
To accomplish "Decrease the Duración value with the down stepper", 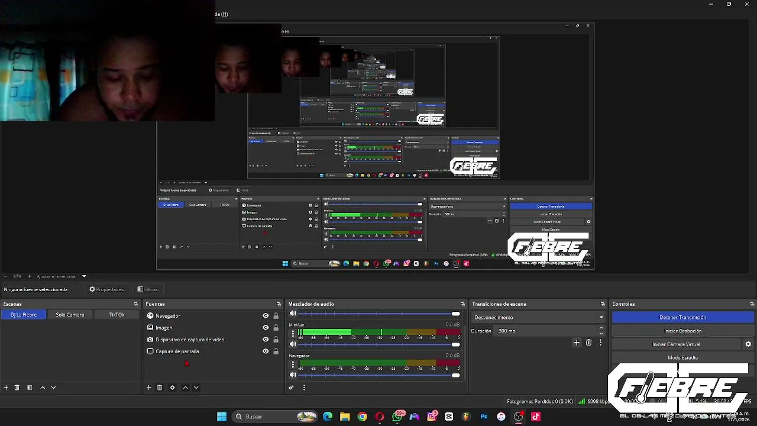I will (x=601, y=334).
